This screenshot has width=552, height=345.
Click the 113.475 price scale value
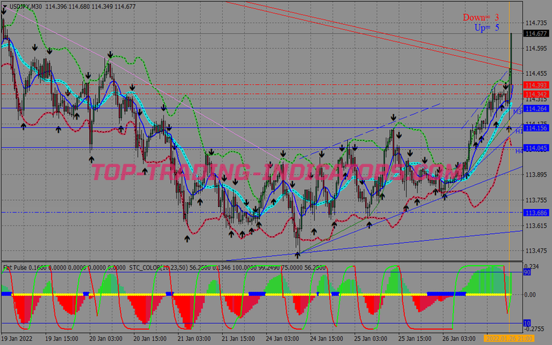(x=536, y=251)
